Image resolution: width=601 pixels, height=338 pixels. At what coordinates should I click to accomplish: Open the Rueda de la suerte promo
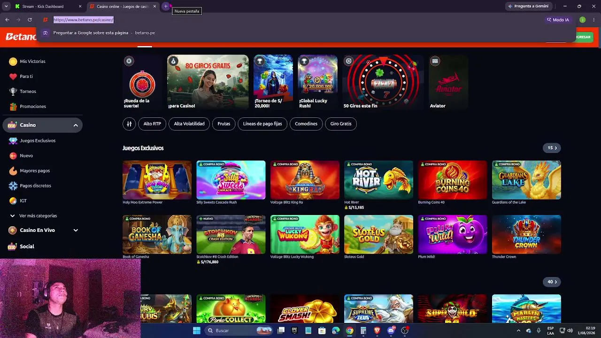click(142, 83)
